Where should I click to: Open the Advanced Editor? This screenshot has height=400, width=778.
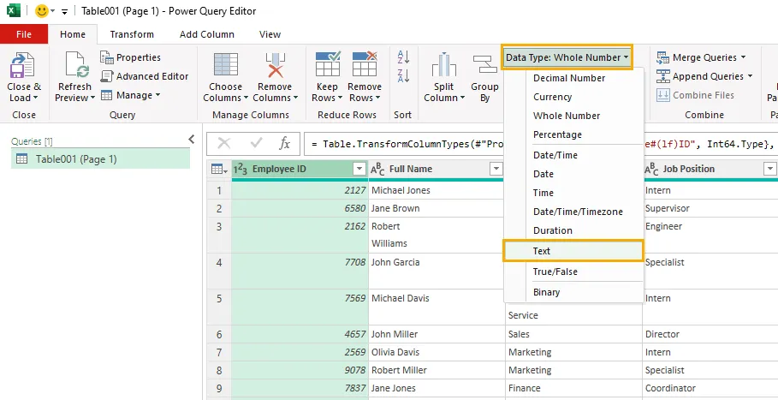tap(145, 76)
